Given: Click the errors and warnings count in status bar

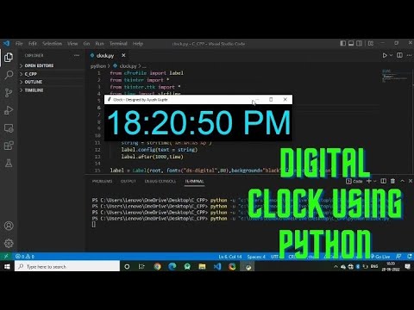Looking at the screenshot, I should coord(25,257).
